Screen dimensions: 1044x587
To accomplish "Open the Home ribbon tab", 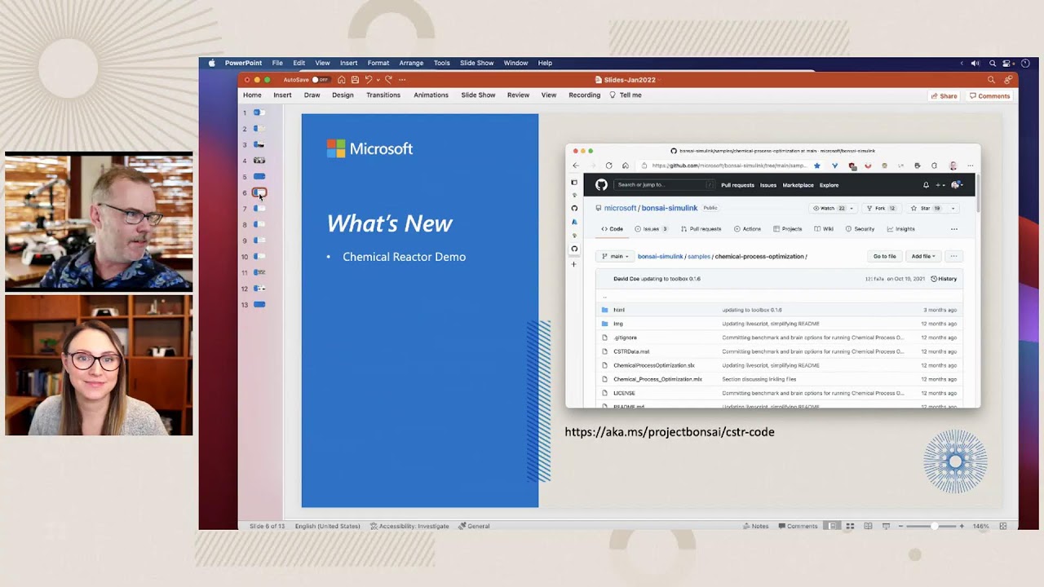I will (252, 95).
